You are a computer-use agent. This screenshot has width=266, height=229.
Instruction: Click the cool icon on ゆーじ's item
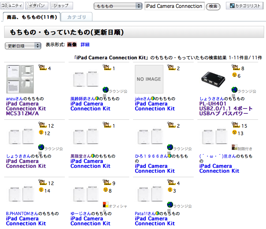107,182
